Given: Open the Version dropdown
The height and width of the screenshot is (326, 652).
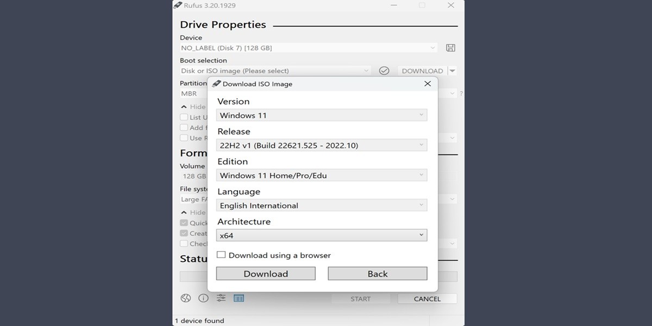Looking at the screenshot, I should [321, 115].
